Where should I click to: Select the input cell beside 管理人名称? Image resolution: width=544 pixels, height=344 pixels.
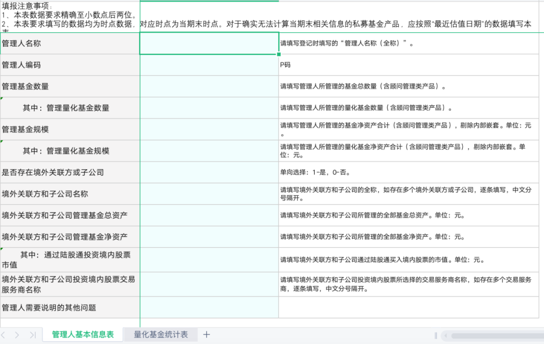208,43
